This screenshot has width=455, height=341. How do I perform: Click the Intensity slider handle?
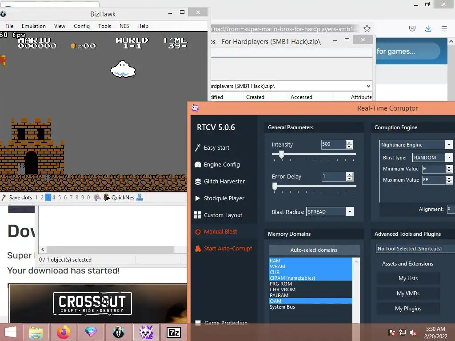(x=281, y=154)
